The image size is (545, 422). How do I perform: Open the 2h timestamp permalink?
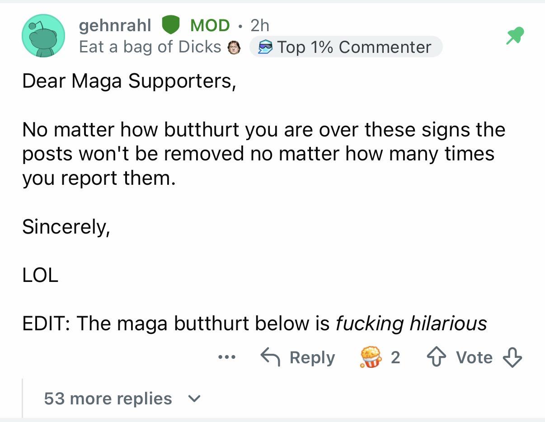point(260,25)
